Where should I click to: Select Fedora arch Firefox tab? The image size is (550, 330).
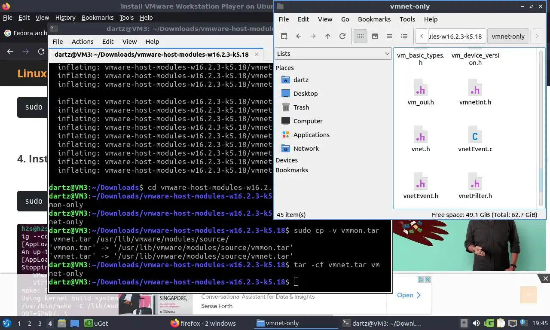click(25, 33)
